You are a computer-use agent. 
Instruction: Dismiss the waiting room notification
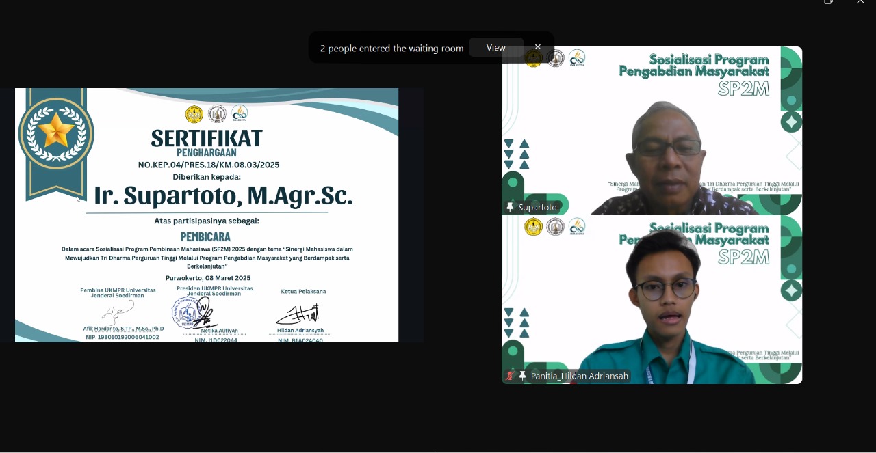point(538,47)
